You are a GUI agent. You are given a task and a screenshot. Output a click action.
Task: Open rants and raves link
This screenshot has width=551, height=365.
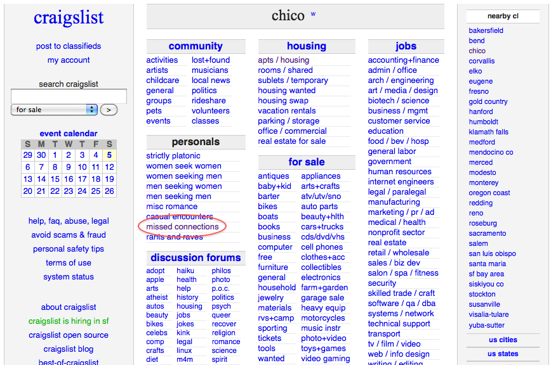175,237
